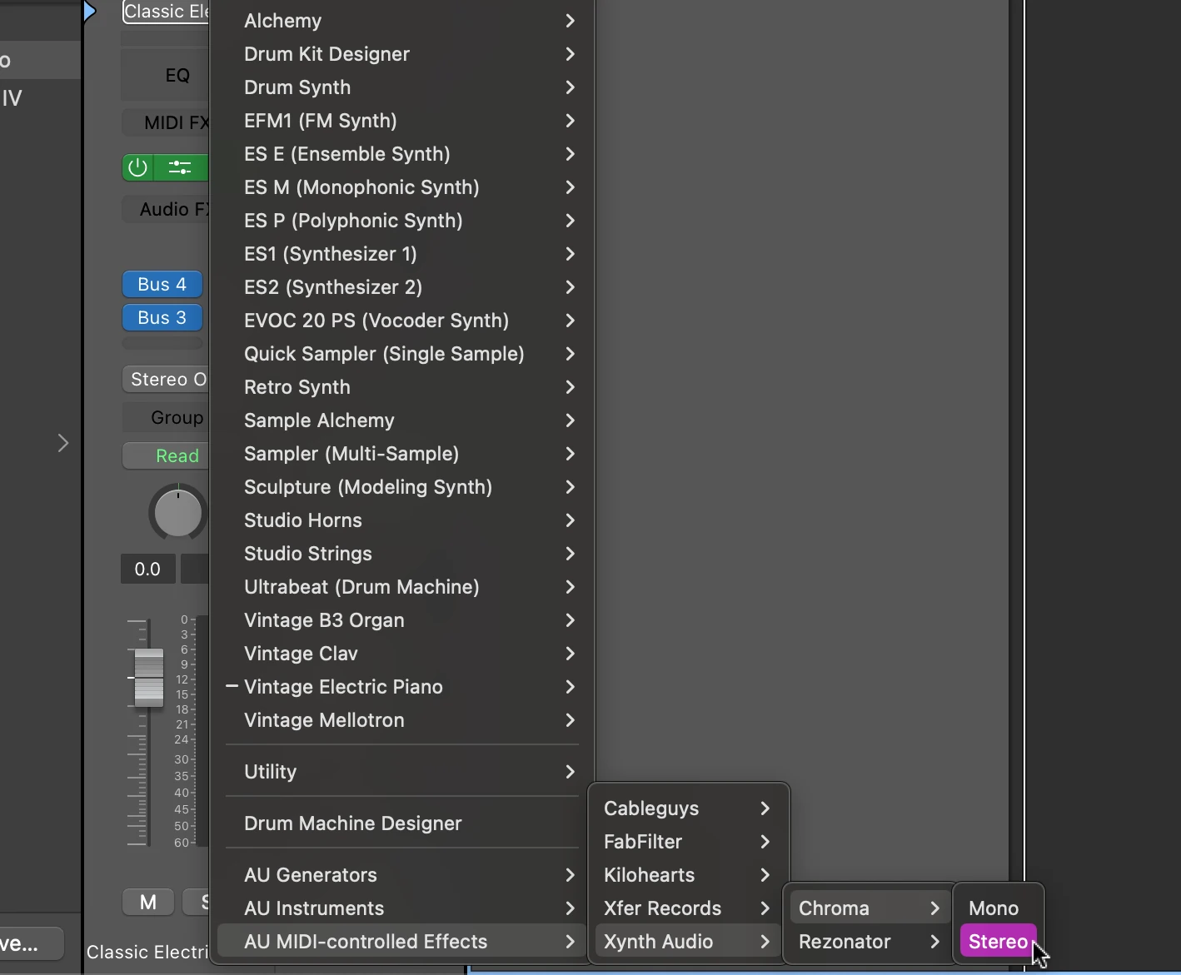Click the 0.0 volume value field
Screen dimensions: 1181x975
[x=147, y=569]
